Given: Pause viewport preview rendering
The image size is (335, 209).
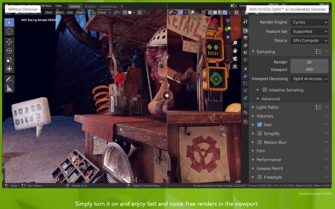Looking at the screenshot, I should (236, 12).
